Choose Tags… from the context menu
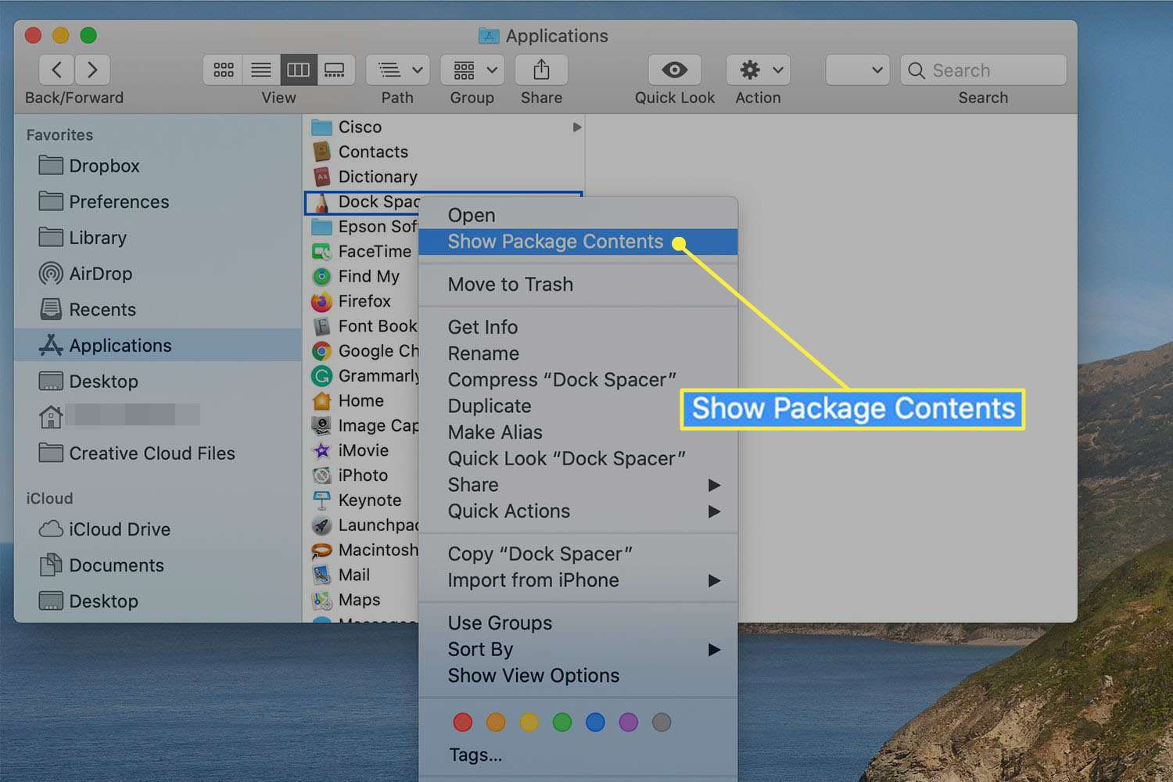Screen dimensions: 1173x782 click(578, 755)
